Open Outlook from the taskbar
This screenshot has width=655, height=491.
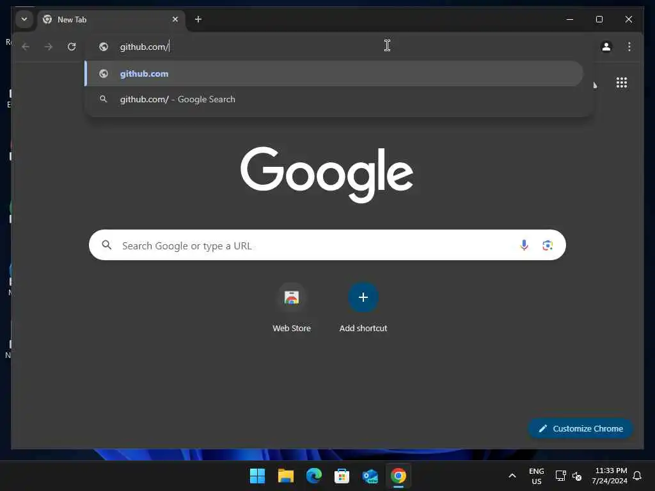370,476
